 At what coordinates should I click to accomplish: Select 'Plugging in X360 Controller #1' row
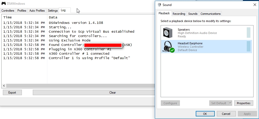pos(78,49)
